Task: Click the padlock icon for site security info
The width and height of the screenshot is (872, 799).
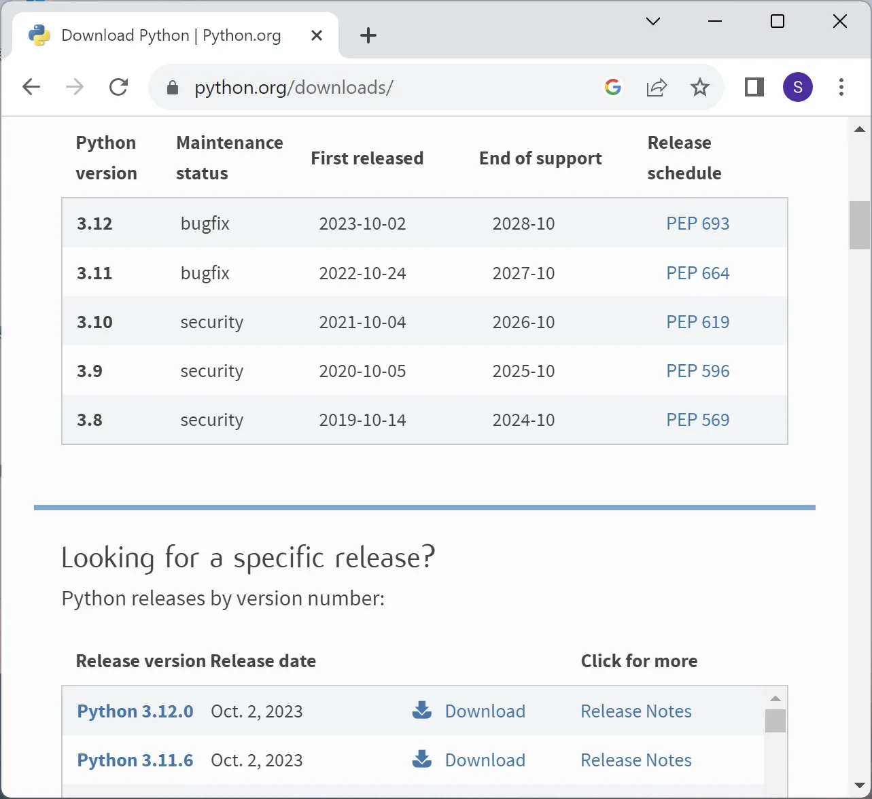Action: pyautogui.click(x=172, y=87)
